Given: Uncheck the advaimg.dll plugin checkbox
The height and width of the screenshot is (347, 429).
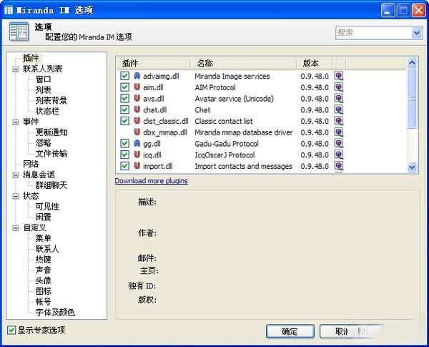Looking at the screenshot, I should coord(124,76).
